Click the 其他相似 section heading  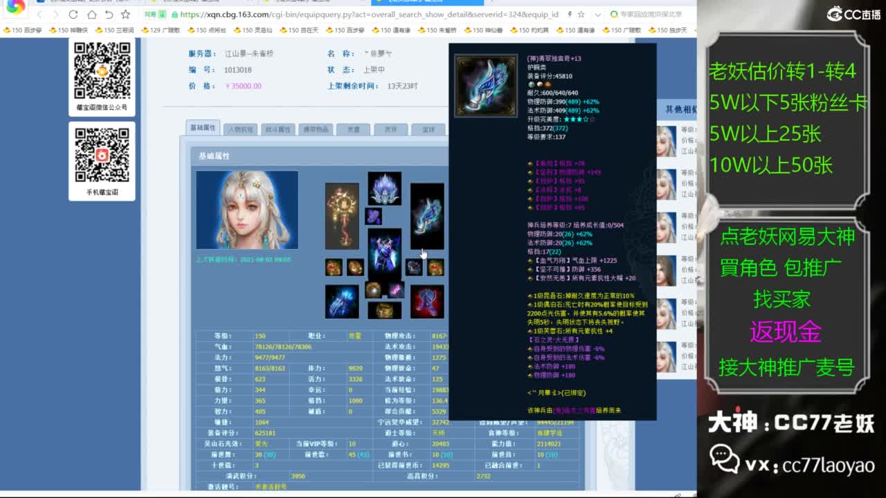[681, 109]
